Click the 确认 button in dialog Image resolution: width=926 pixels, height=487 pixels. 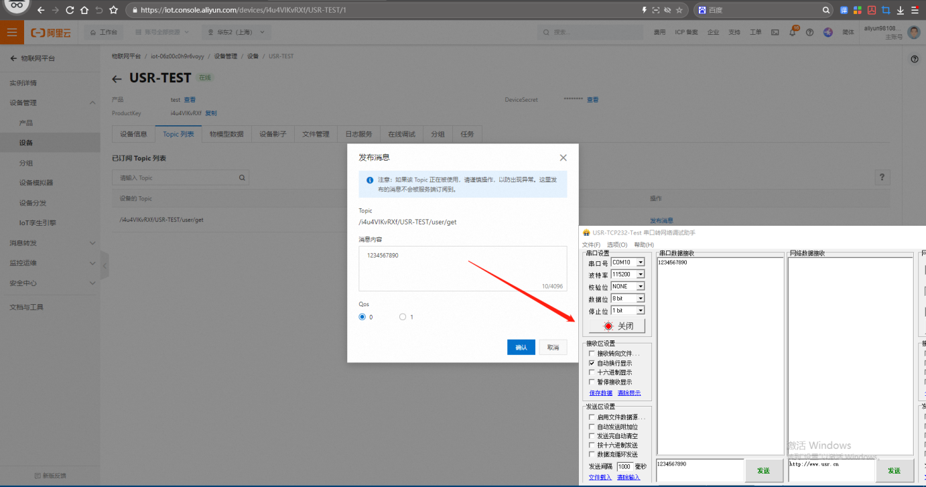click(521, 347)
